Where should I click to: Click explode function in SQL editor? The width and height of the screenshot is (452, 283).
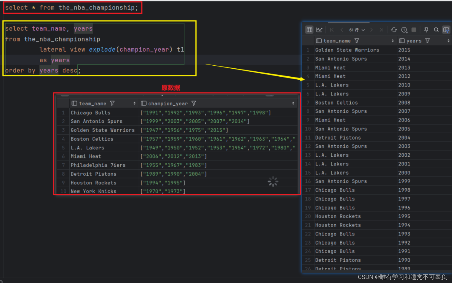click(x=102, y=49)
